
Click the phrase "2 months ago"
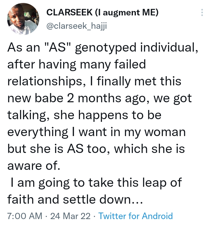click(98, 98)
